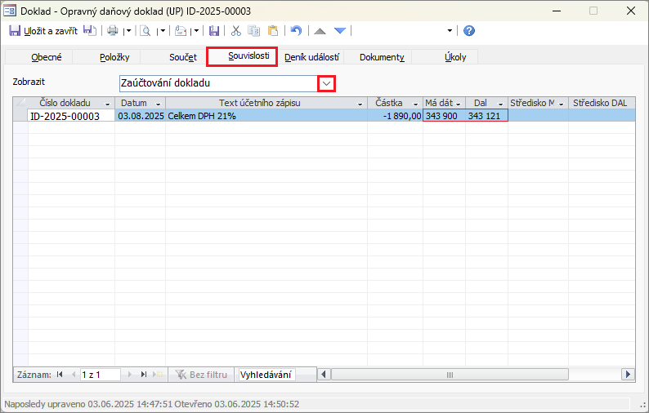Screen dimensions: 649x413
Task: Click the Středisko DAL column header
Action: 600,103
